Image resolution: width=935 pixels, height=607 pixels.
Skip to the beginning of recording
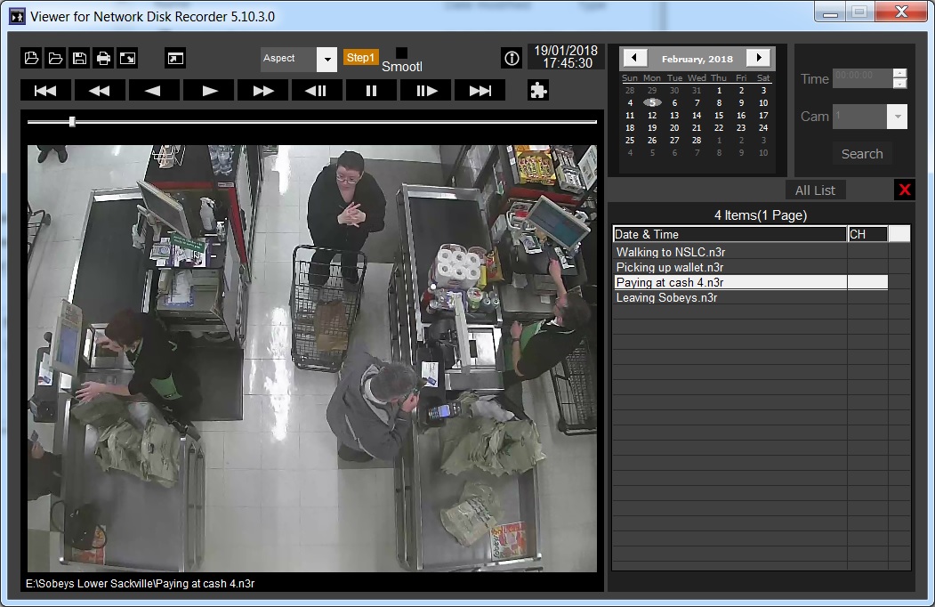click(x=45, y=91)
